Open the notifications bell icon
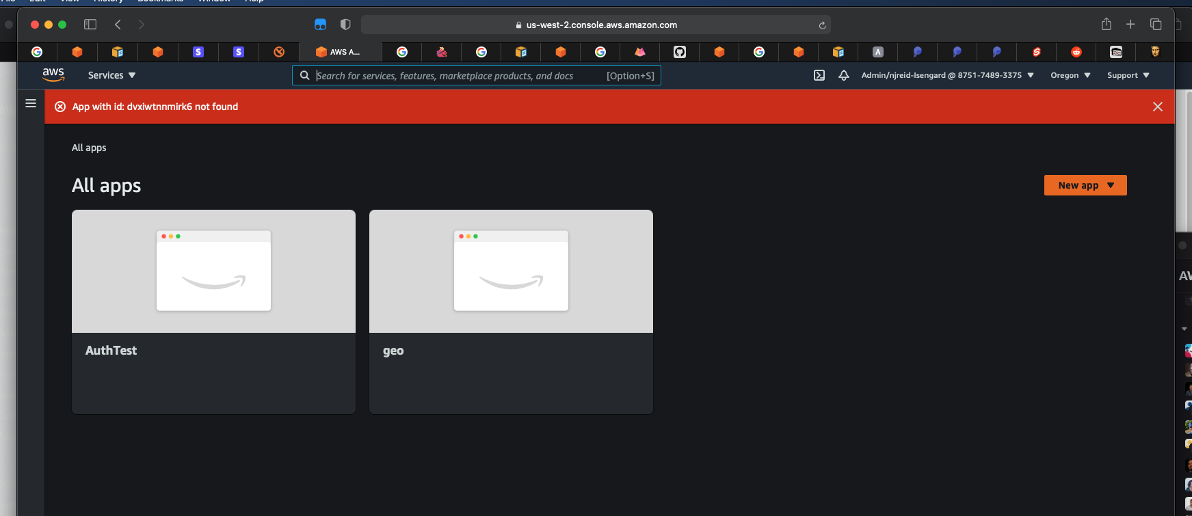1192x516 pixels. point(844,75)
